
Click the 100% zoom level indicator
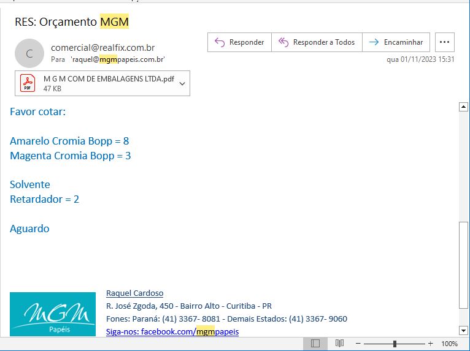tap(450, 344)
